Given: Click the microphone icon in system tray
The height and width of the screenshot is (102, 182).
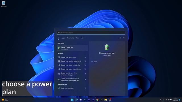Looking at the screenshot, I should [163, 100].
